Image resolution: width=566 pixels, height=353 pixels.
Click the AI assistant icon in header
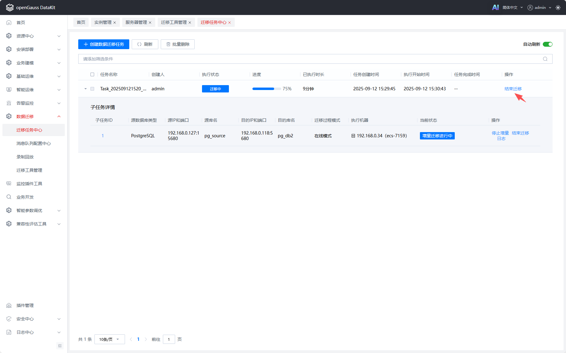[495, 7]
